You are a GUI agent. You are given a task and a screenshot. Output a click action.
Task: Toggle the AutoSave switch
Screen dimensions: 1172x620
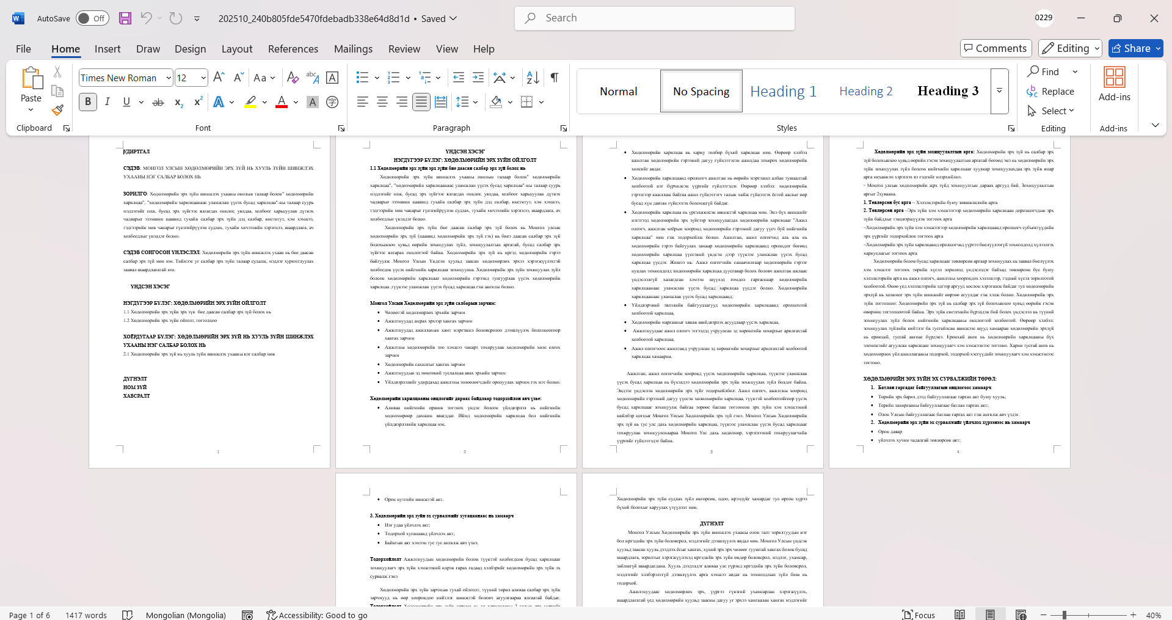pos(92,18)
